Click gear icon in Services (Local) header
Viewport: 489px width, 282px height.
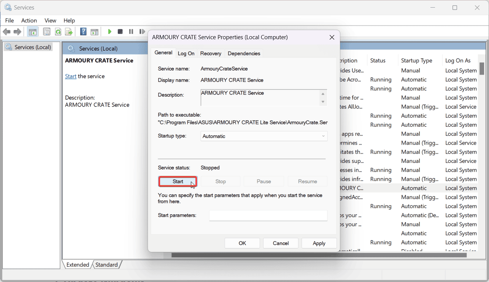[71, 48]
